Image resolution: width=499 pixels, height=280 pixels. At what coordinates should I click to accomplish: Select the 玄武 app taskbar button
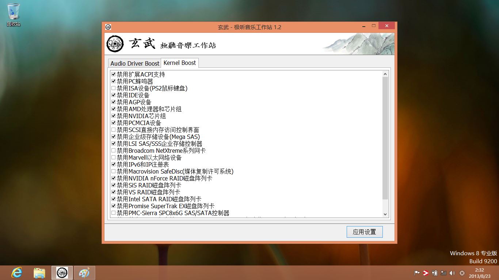(62, 272)
